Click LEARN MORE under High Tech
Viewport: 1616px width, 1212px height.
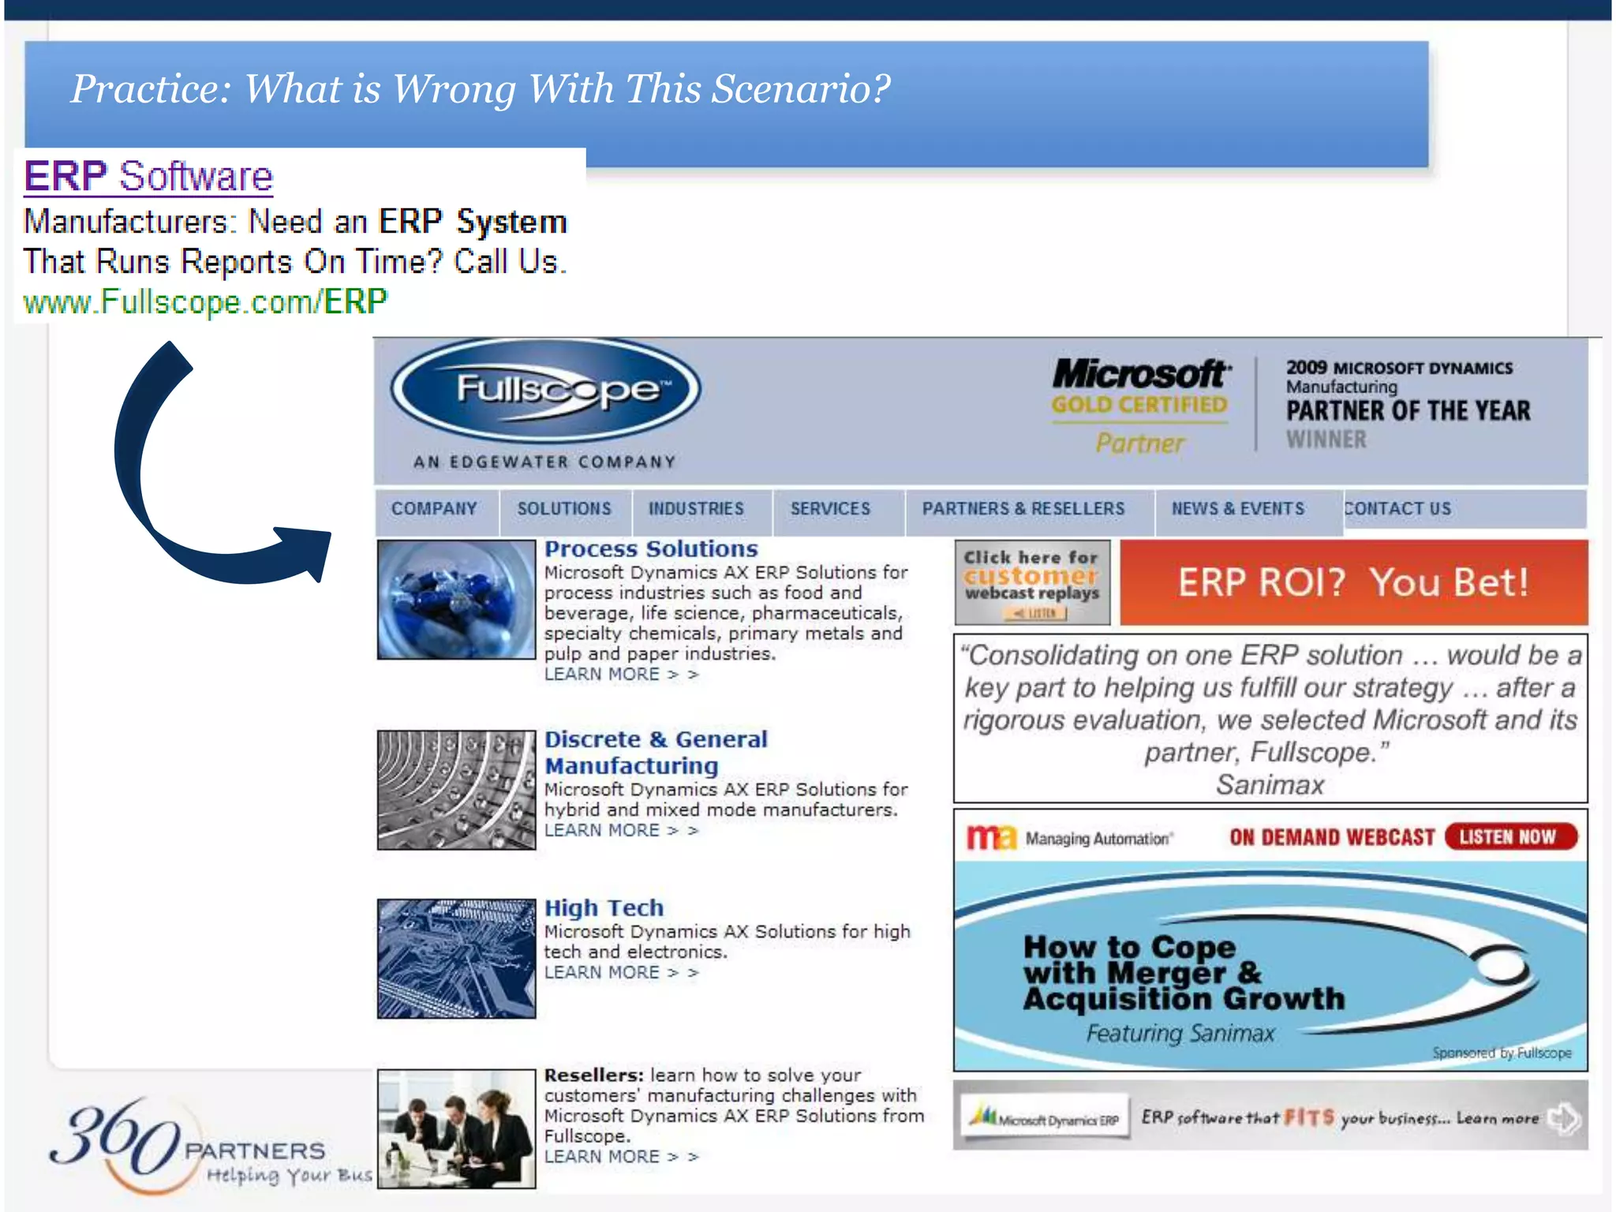point(621,973)
